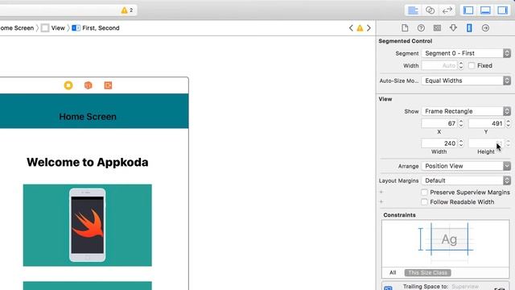This screenshot has height=290, width=515.
Task: Switch to the Standard editor
Action: [x=413, y=10]
